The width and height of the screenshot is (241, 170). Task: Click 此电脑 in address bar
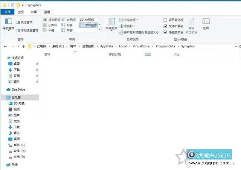click(x=41, y=46)
